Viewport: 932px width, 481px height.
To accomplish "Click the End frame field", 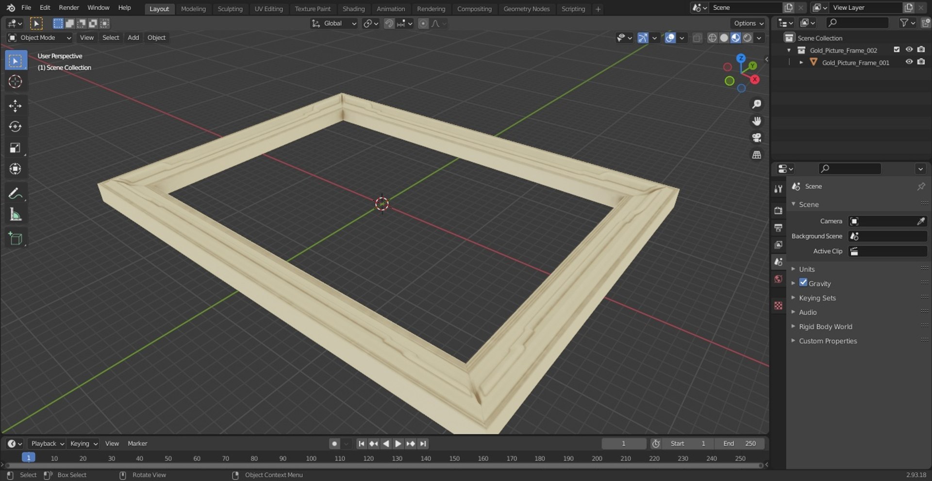I will [739, 444].
